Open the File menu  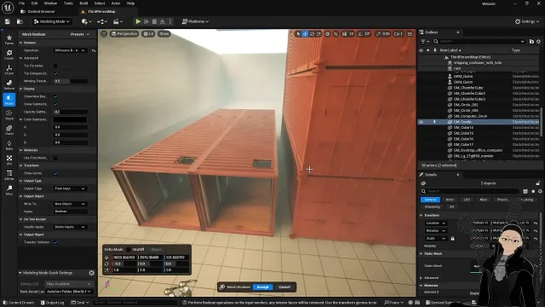click(21, 3)
